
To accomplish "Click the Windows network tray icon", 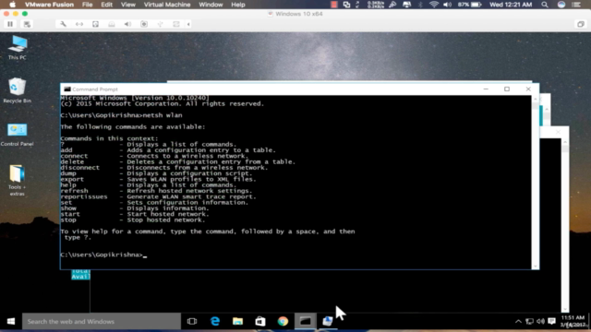I will click(x=529, y=322).
